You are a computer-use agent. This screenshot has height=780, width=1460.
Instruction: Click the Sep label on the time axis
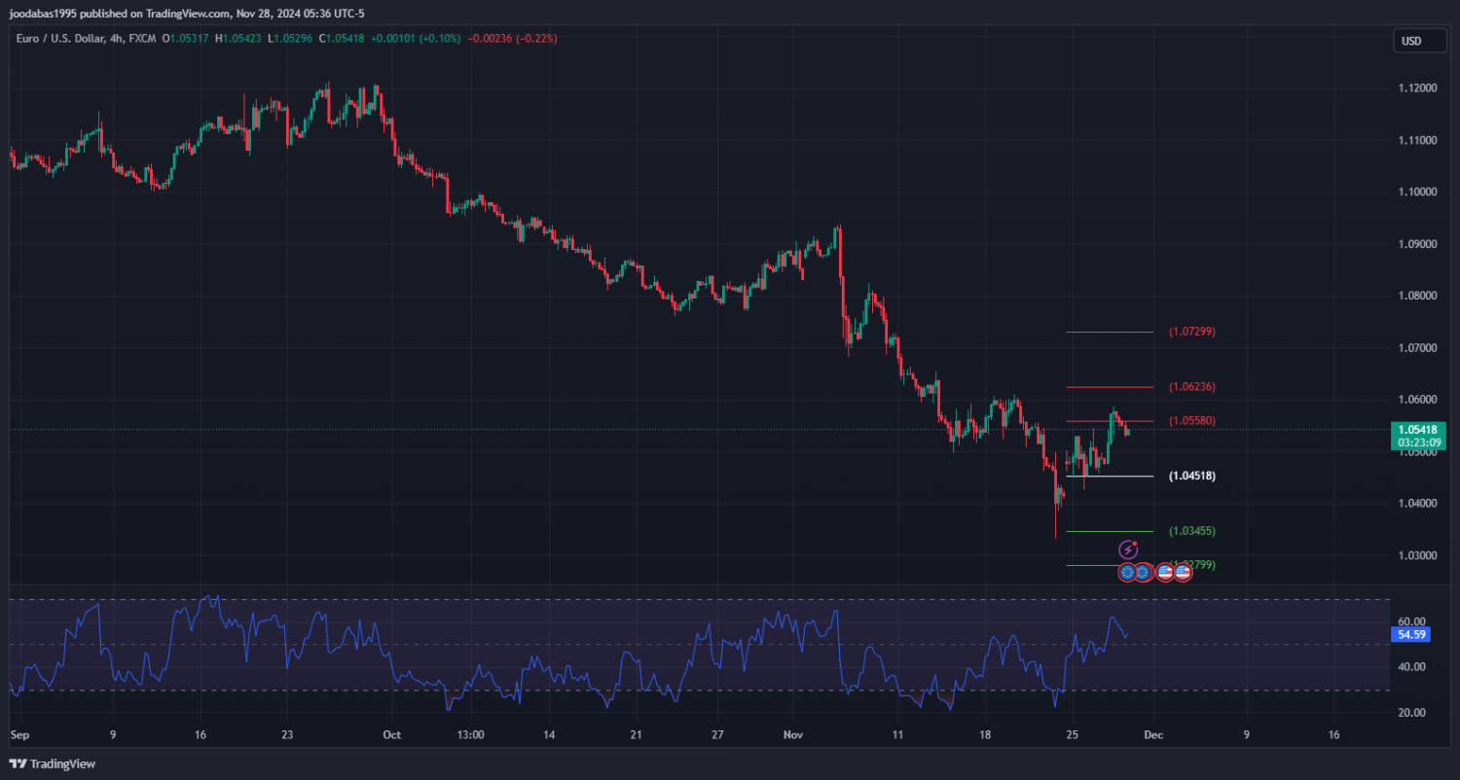click(x=19, y=735)
